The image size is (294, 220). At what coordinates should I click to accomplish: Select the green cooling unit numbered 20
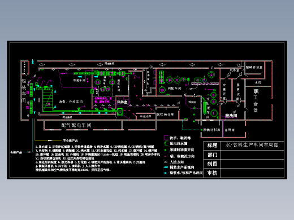[x=47, y=100]
